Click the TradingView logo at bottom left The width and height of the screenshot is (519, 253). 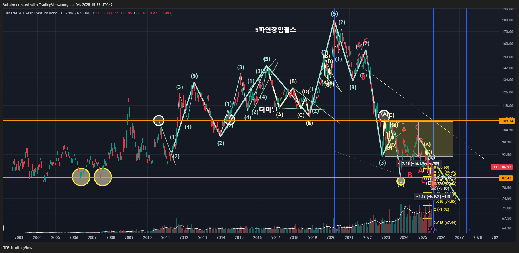pyautogui.click(x=18, y=248)
